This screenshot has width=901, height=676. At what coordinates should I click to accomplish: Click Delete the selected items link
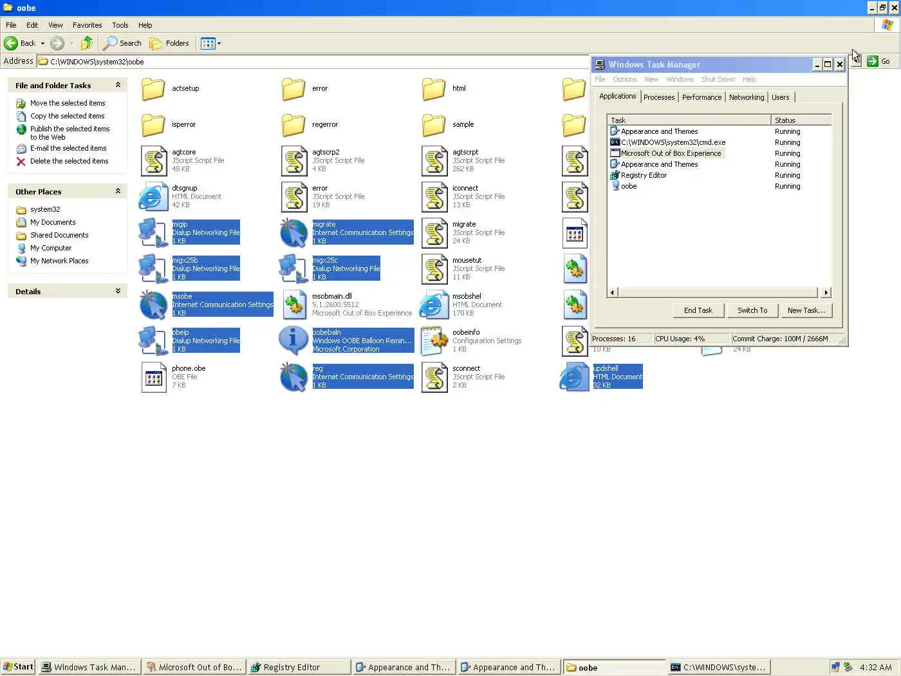pos(69,161)
